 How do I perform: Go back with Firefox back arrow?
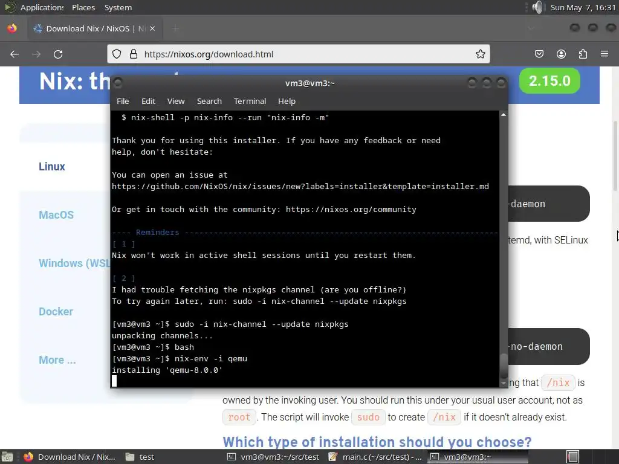pos(15,54)
